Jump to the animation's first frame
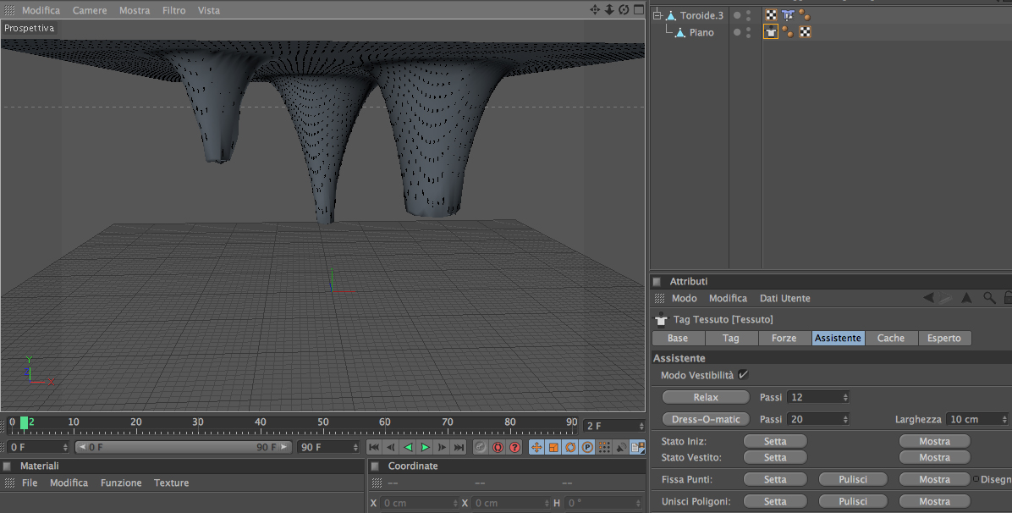The width and height of the screenshot is (1012, 513). coord(374,447)
